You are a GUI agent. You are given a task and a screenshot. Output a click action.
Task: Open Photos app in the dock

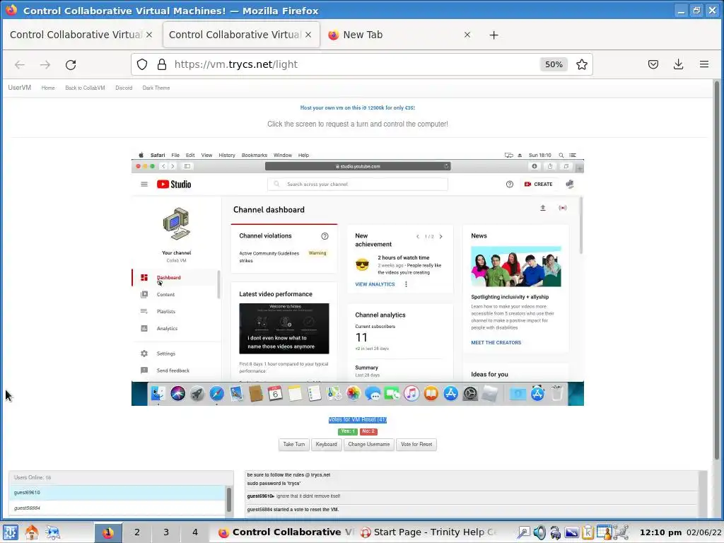click(x=354, y=394)
